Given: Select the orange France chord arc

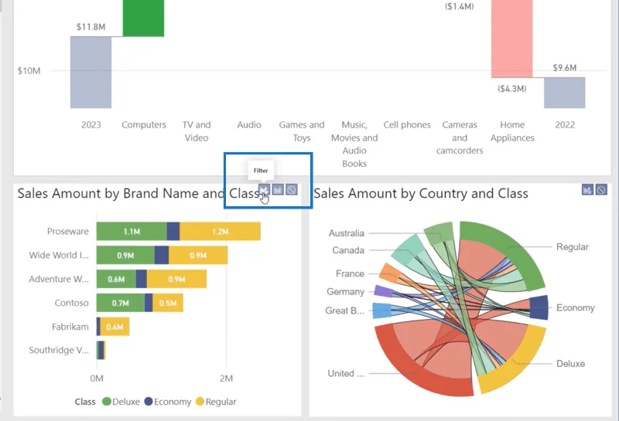Looking at the screenshot, I should pyautogui.click(x=391, y=273).
